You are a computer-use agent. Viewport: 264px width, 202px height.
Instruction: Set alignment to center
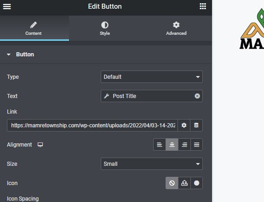(172, 144)
